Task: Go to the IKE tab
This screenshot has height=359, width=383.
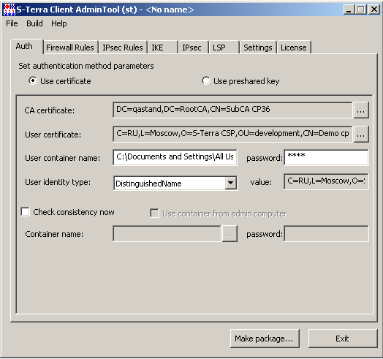Action: coord(163,48)
